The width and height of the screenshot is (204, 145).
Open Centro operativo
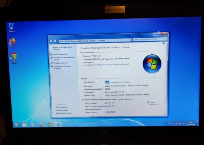(x=62, y=107)
